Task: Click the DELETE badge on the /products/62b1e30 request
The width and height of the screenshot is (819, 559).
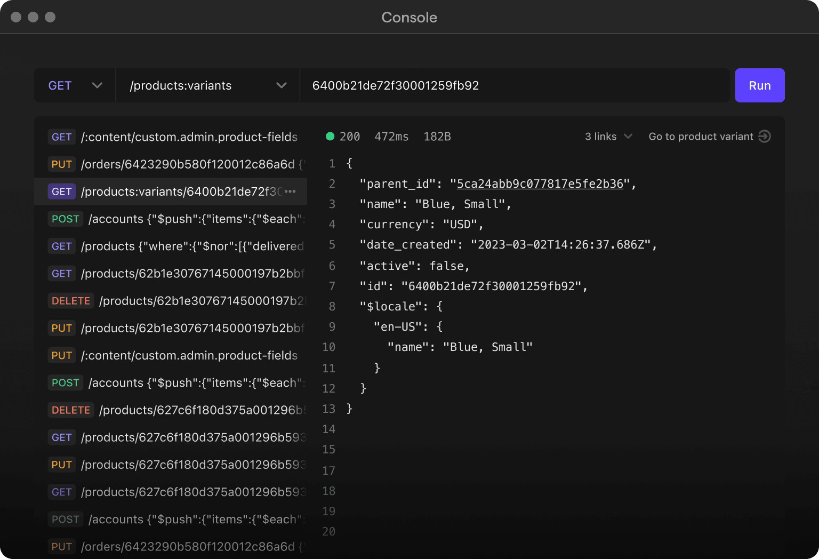Action: coord(70,300)
